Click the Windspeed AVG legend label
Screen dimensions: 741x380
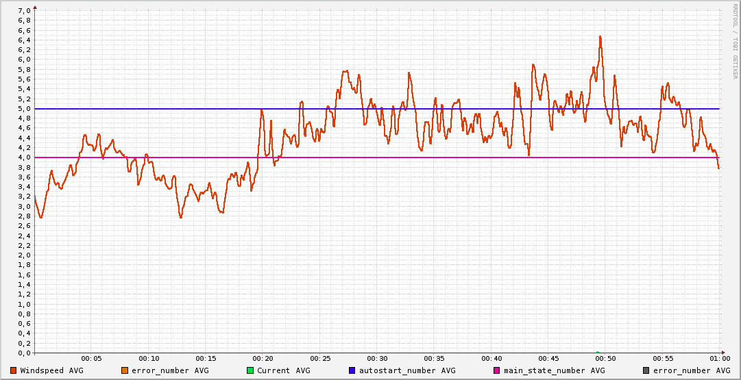pos(51,370)
